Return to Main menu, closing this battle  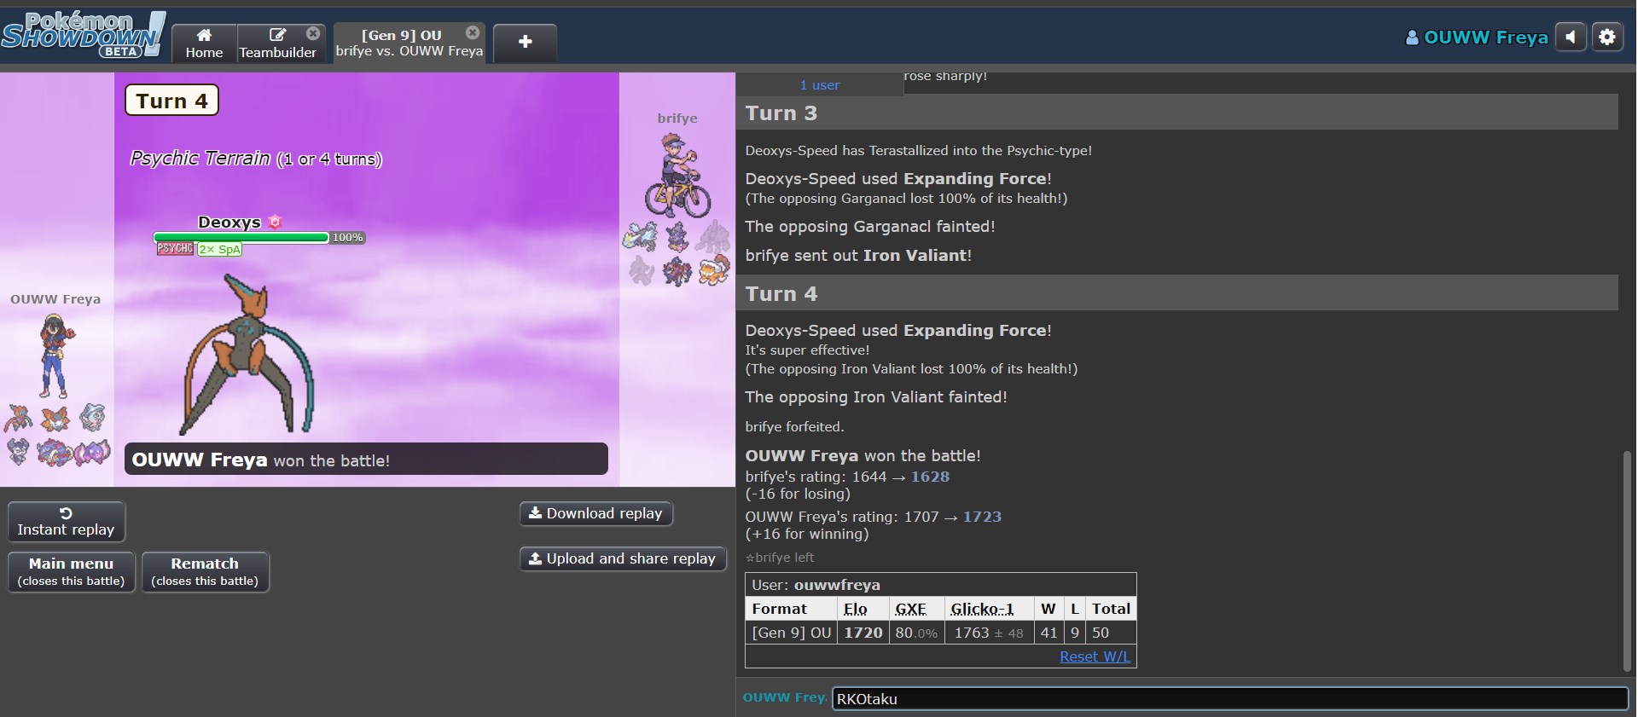pyautogui.click(x=71, y=571)
